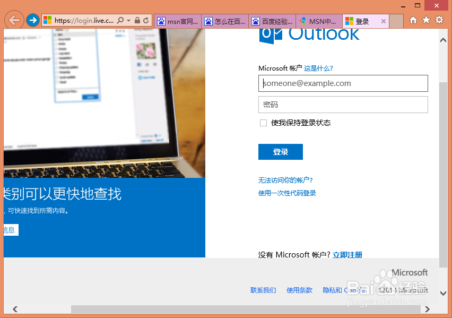The width and height of the screenshot is (452, 318).
Task: Enable the 使我保持登录状态 checkbox
Action: pyautogui.click(x=263, y=123)
